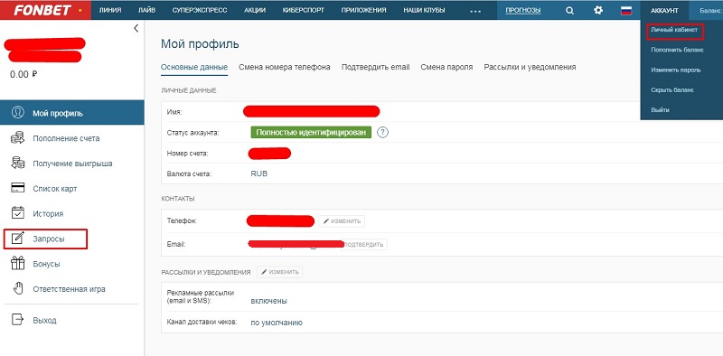The width and height of the screenshot is (723, 356).
Task: Click the включены mailing status value
Action: tap(268, 301)
